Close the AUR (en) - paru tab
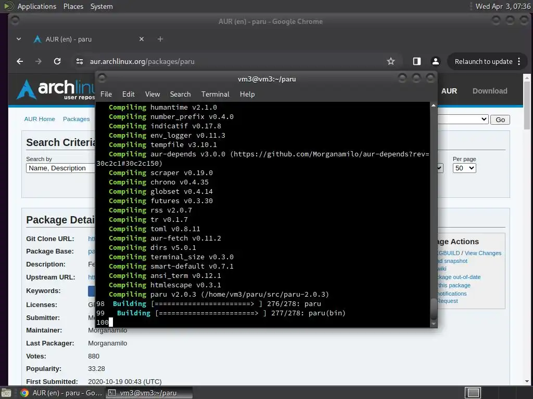The width and height of the screenshot is (533, 399). coord(142,39)
